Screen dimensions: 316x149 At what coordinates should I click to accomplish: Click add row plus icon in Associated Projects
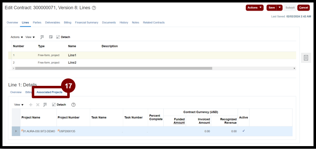(31, 105)
